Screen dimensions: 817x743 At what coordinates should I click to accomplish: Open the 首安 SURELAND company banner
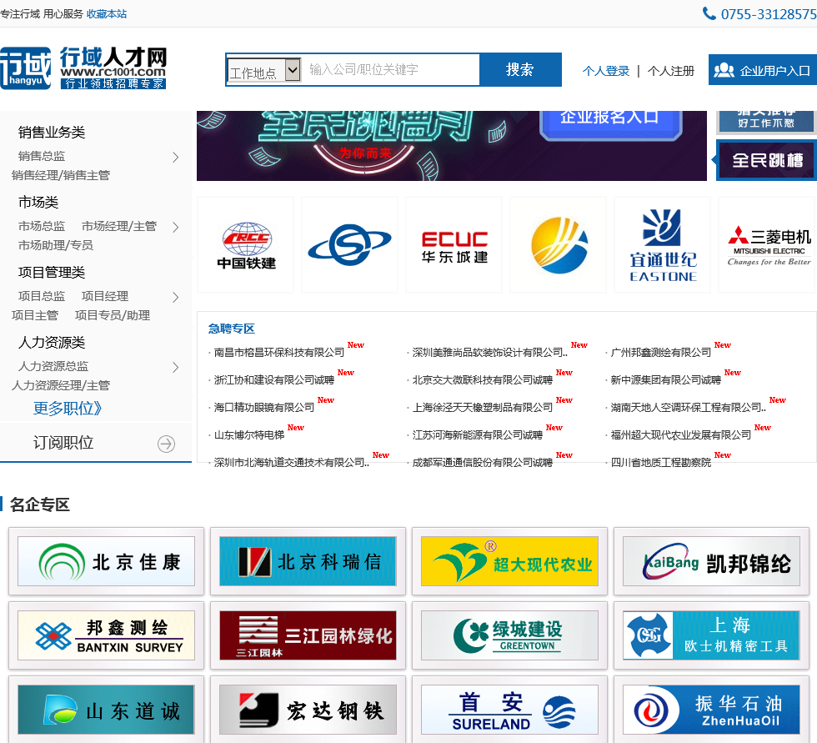509,710
